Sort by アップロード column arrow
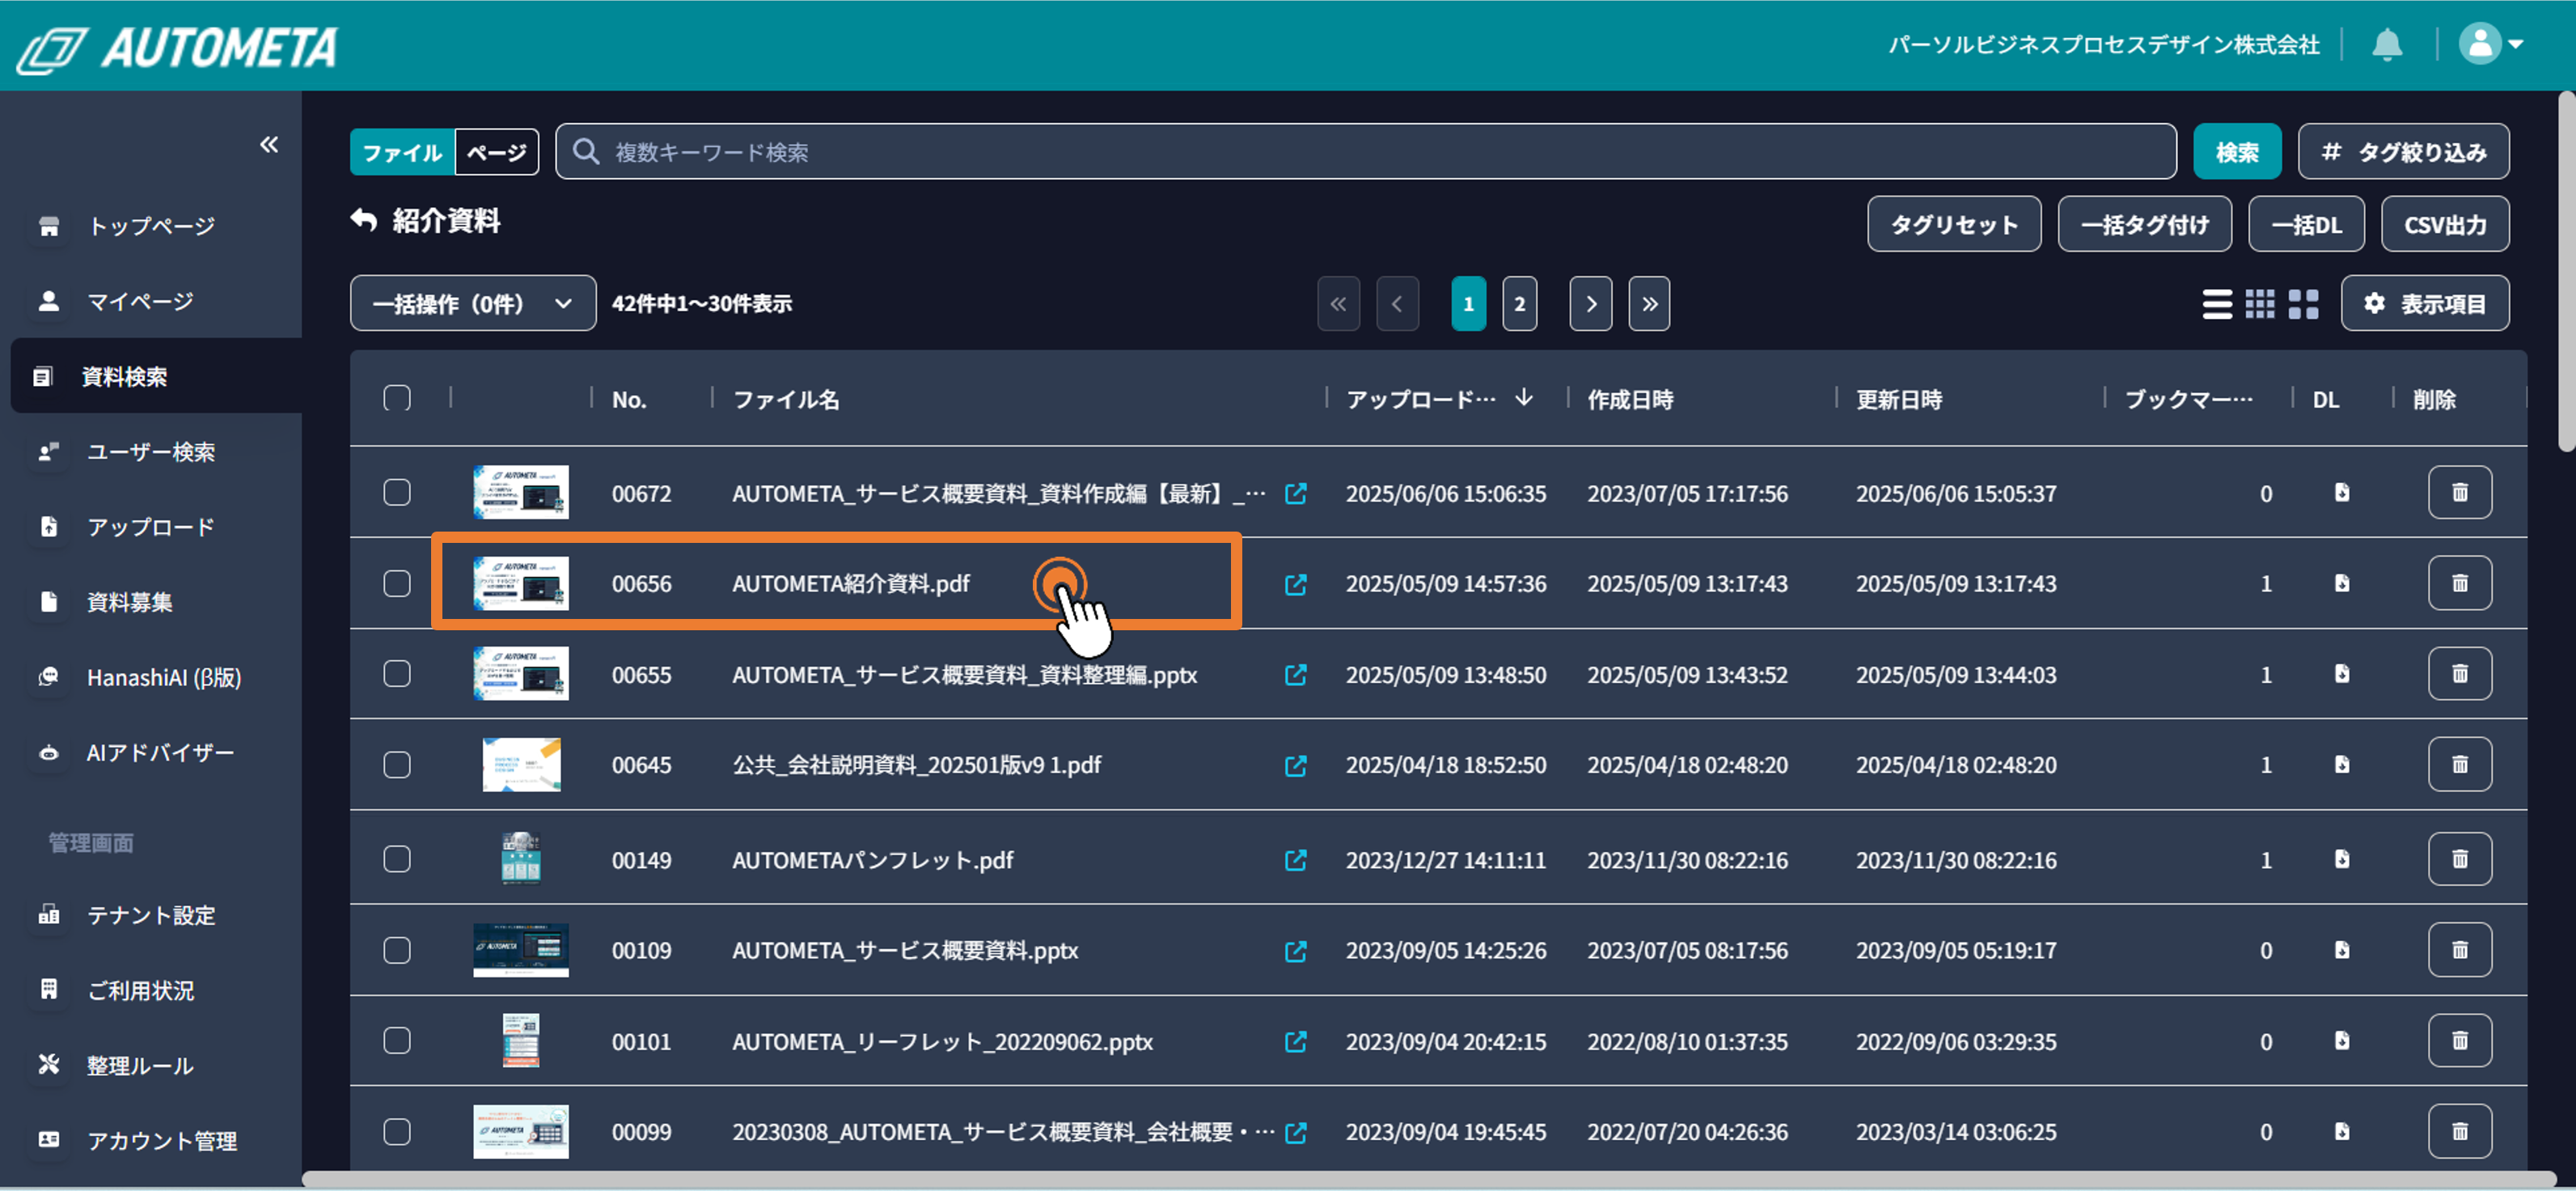The image size is (2576, 1191). pyautogui.click(x=1523, y=398)
